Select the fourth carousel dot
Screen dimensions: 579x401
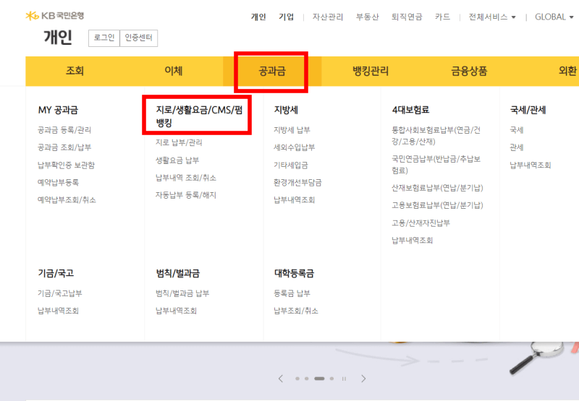click(331, 379)
